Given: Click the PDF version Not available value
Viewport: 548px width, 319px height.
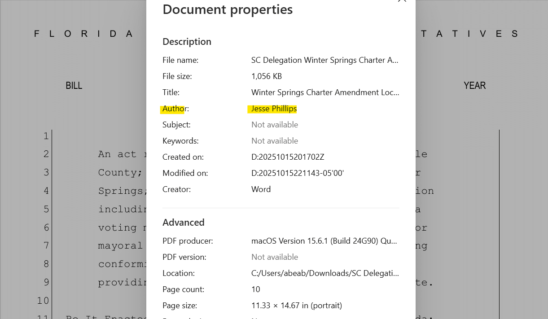Looking at the screenshot, I should 274,257.
